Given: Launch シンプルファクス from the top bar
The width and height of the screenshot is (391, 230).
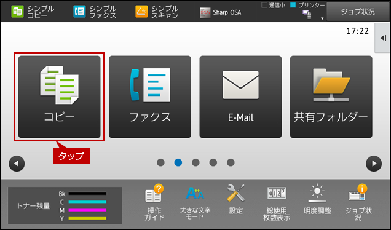Looking at the screenshot, I should [x=95, y=12].
